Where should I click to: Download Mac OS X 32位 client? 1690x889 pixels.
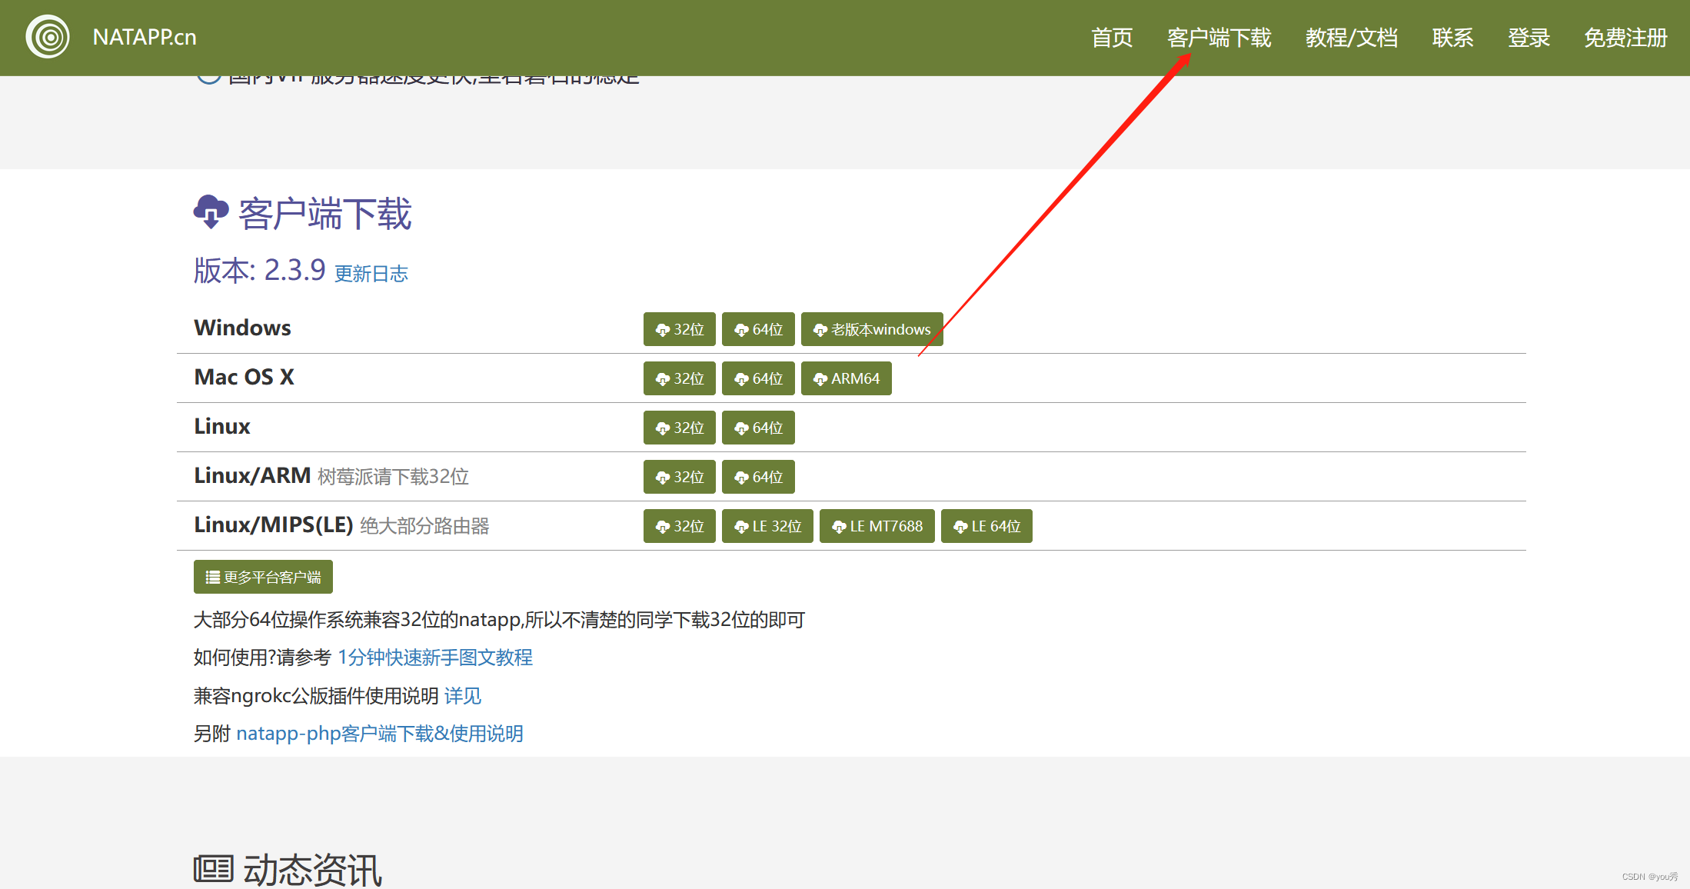tap(680, 378)
